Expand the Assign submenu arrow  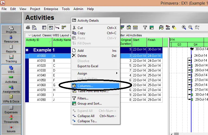[117, 73]
